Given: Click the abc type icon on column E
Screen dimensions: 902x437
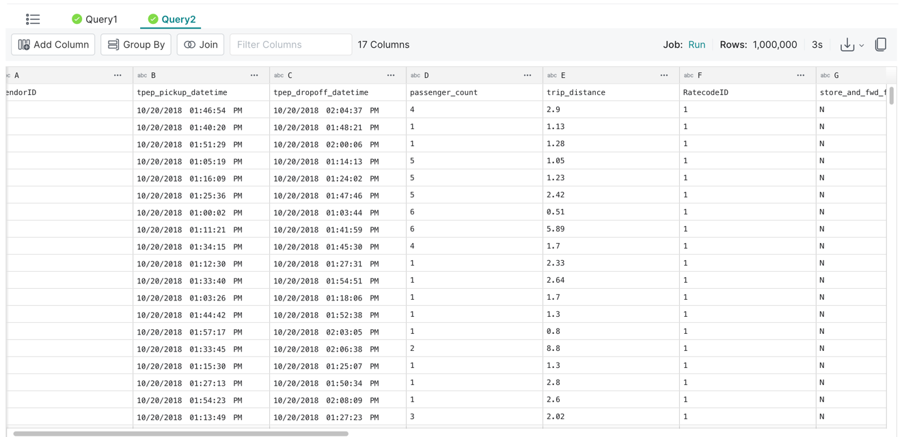Looking at the screenshot, I should [552, 76].
